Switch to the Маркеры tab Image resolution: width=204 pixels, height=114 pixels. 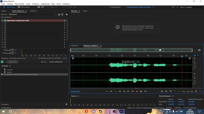coord(74,46)
